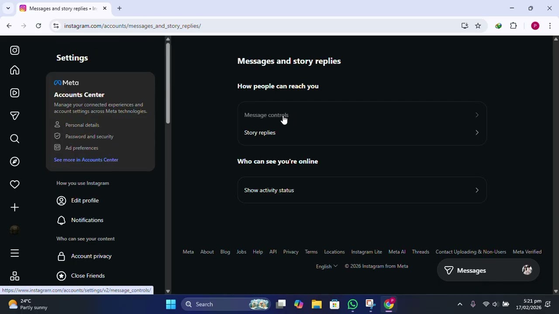Open Chrome three-dot menu
The image size is (559, 314).
point(550,26)
